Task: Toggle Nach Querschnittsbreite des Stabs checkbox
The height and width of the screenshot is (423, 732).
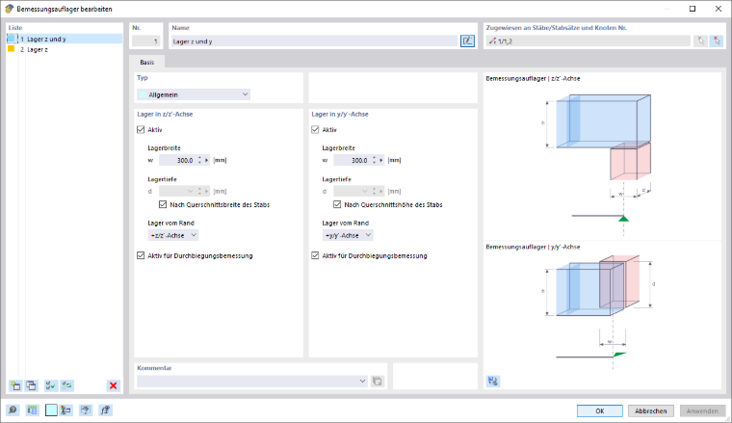Action: 163,204
